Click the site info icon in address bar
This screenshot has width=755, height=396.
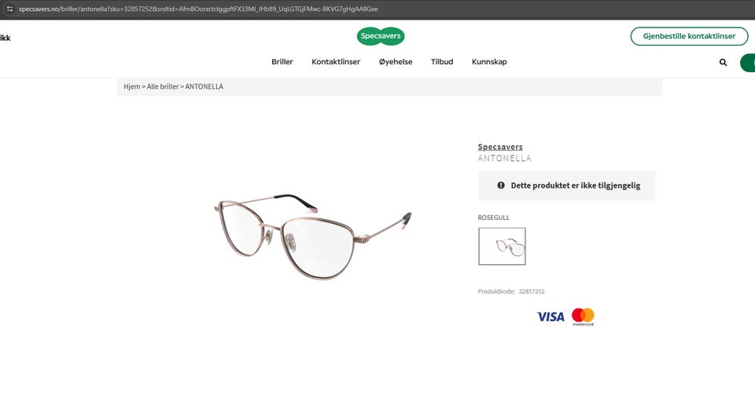(9, 9)
